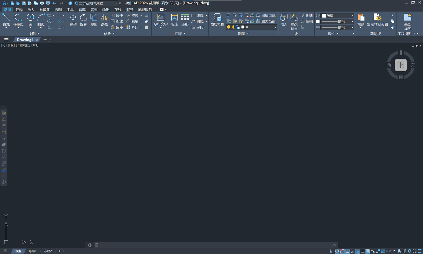The height and width of the screenshot is (254, 423).
Task: Insert a 表格 (Table) from ribbon
Action: tap(185, 20)
